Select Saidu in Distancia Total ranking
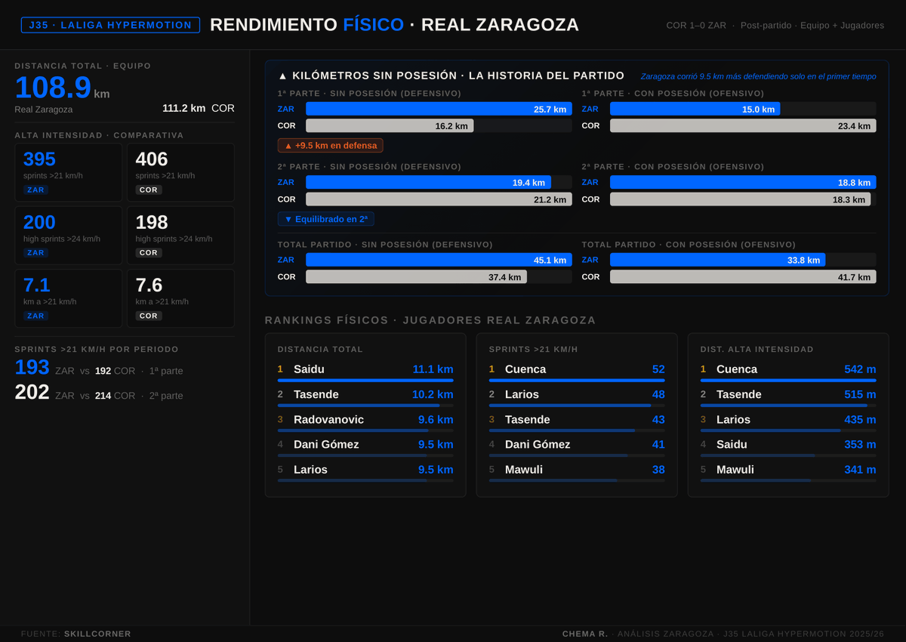This screenshot has height=642, width=906. pyautogui.click(x=365, y=371)
